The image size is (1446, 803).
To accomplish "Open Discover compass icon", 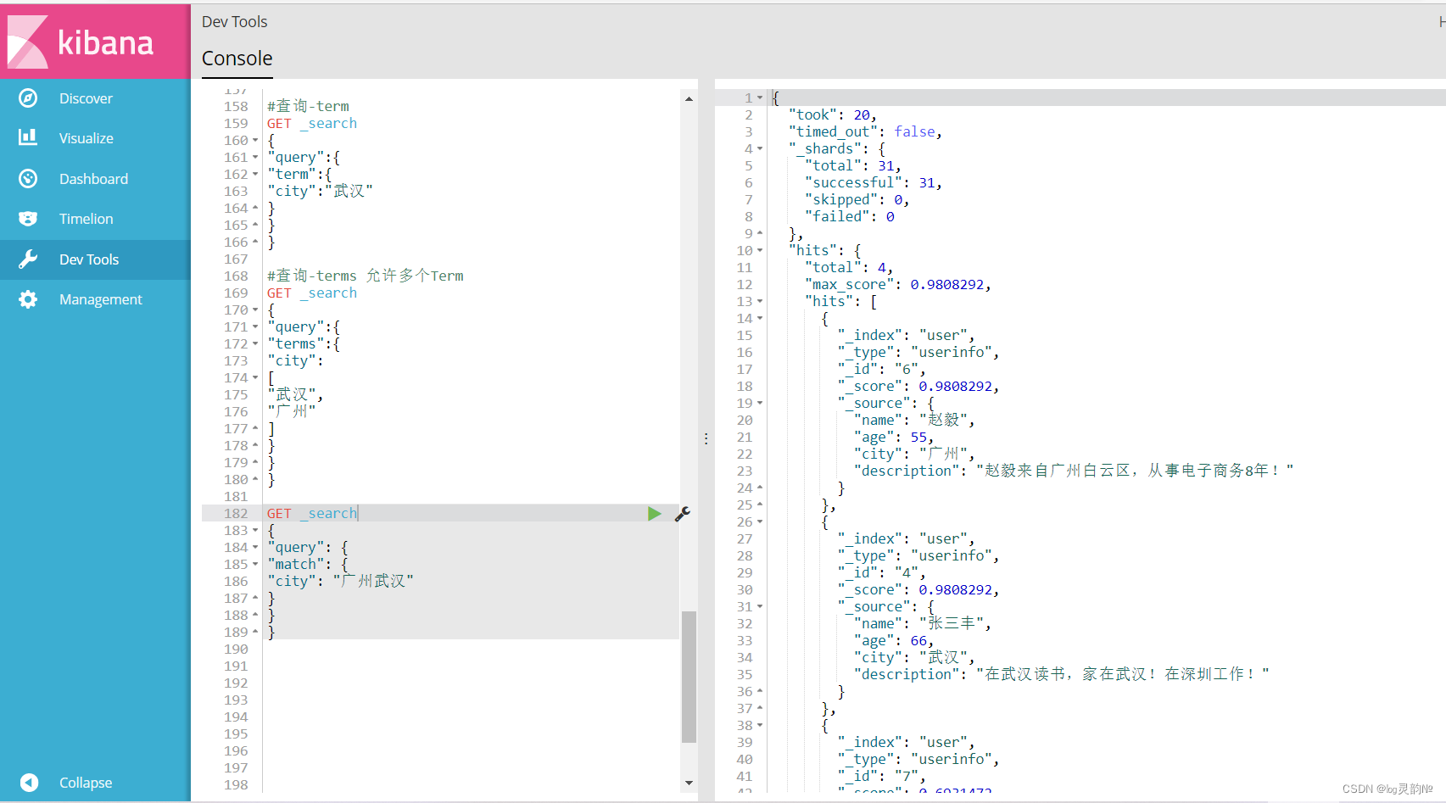I will coord(28,98).
